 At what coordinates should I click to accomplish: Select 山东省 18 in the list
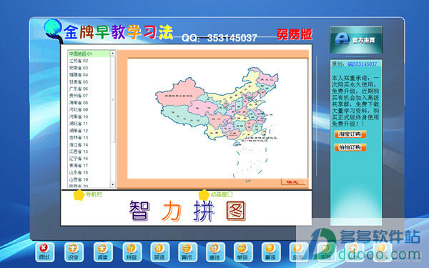point(89,172)
